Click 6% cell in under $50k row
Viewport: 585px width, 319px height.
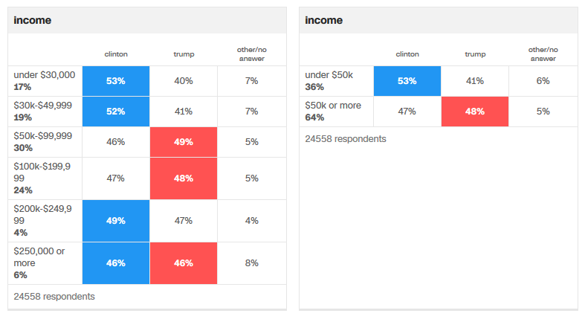[543, 80]
